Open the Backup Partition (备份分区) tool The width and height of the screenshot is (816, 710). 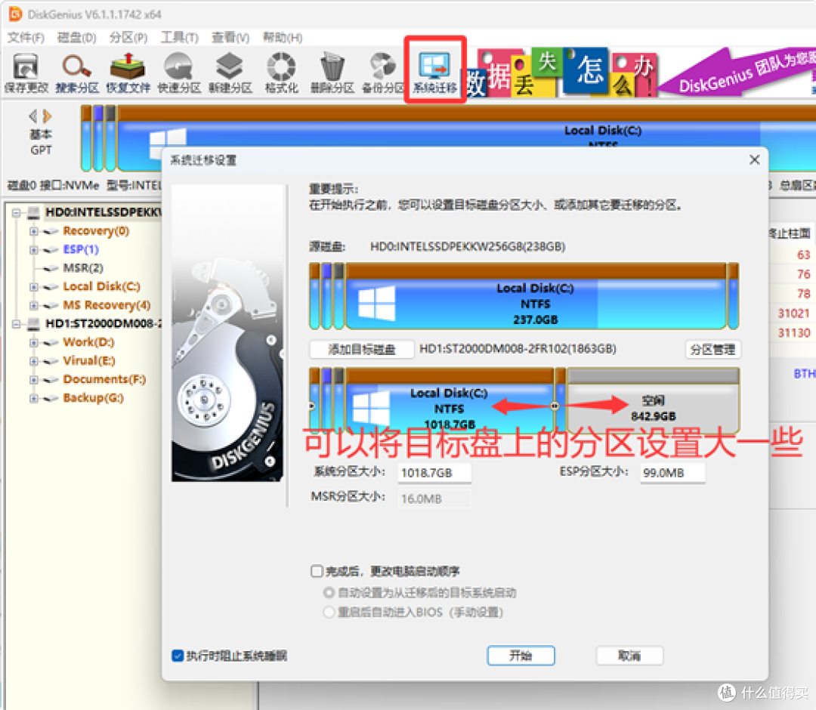pos(383,73)
